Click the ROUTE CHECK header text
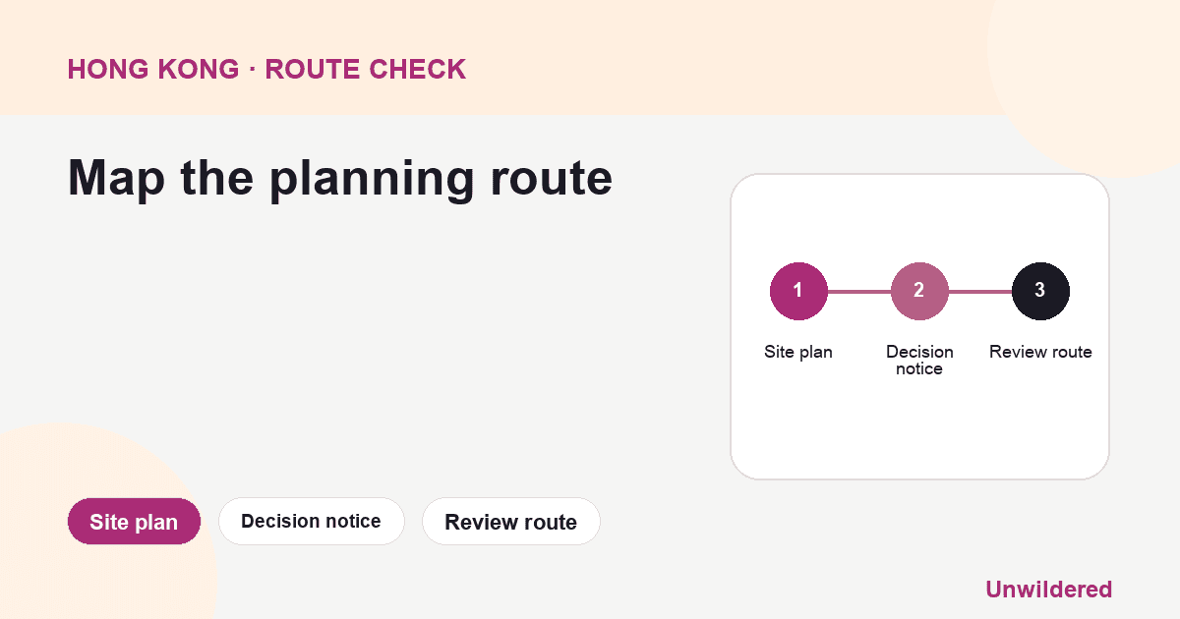The height and width of the screenshot is (619, 1180). 366,70
